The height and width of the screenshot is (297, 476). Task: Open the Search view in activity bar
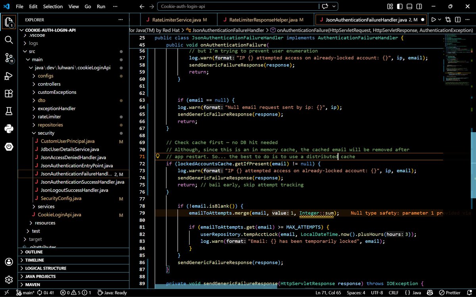pos(9,39)
